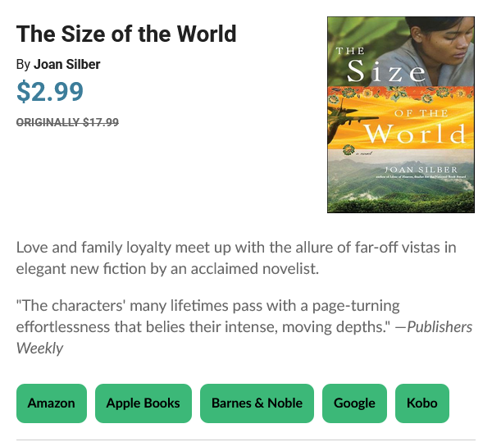This screenshot has height=442, width=492.
Task: Select the Barnes & Noble button
Action: pos(257,403)
